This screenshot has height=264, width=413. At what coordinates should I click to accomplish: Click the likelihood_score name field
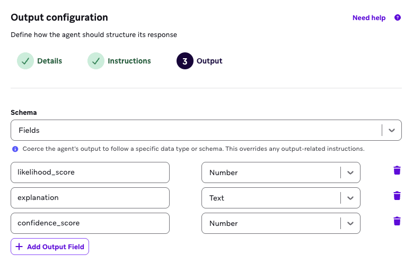[x=90, y=172]
